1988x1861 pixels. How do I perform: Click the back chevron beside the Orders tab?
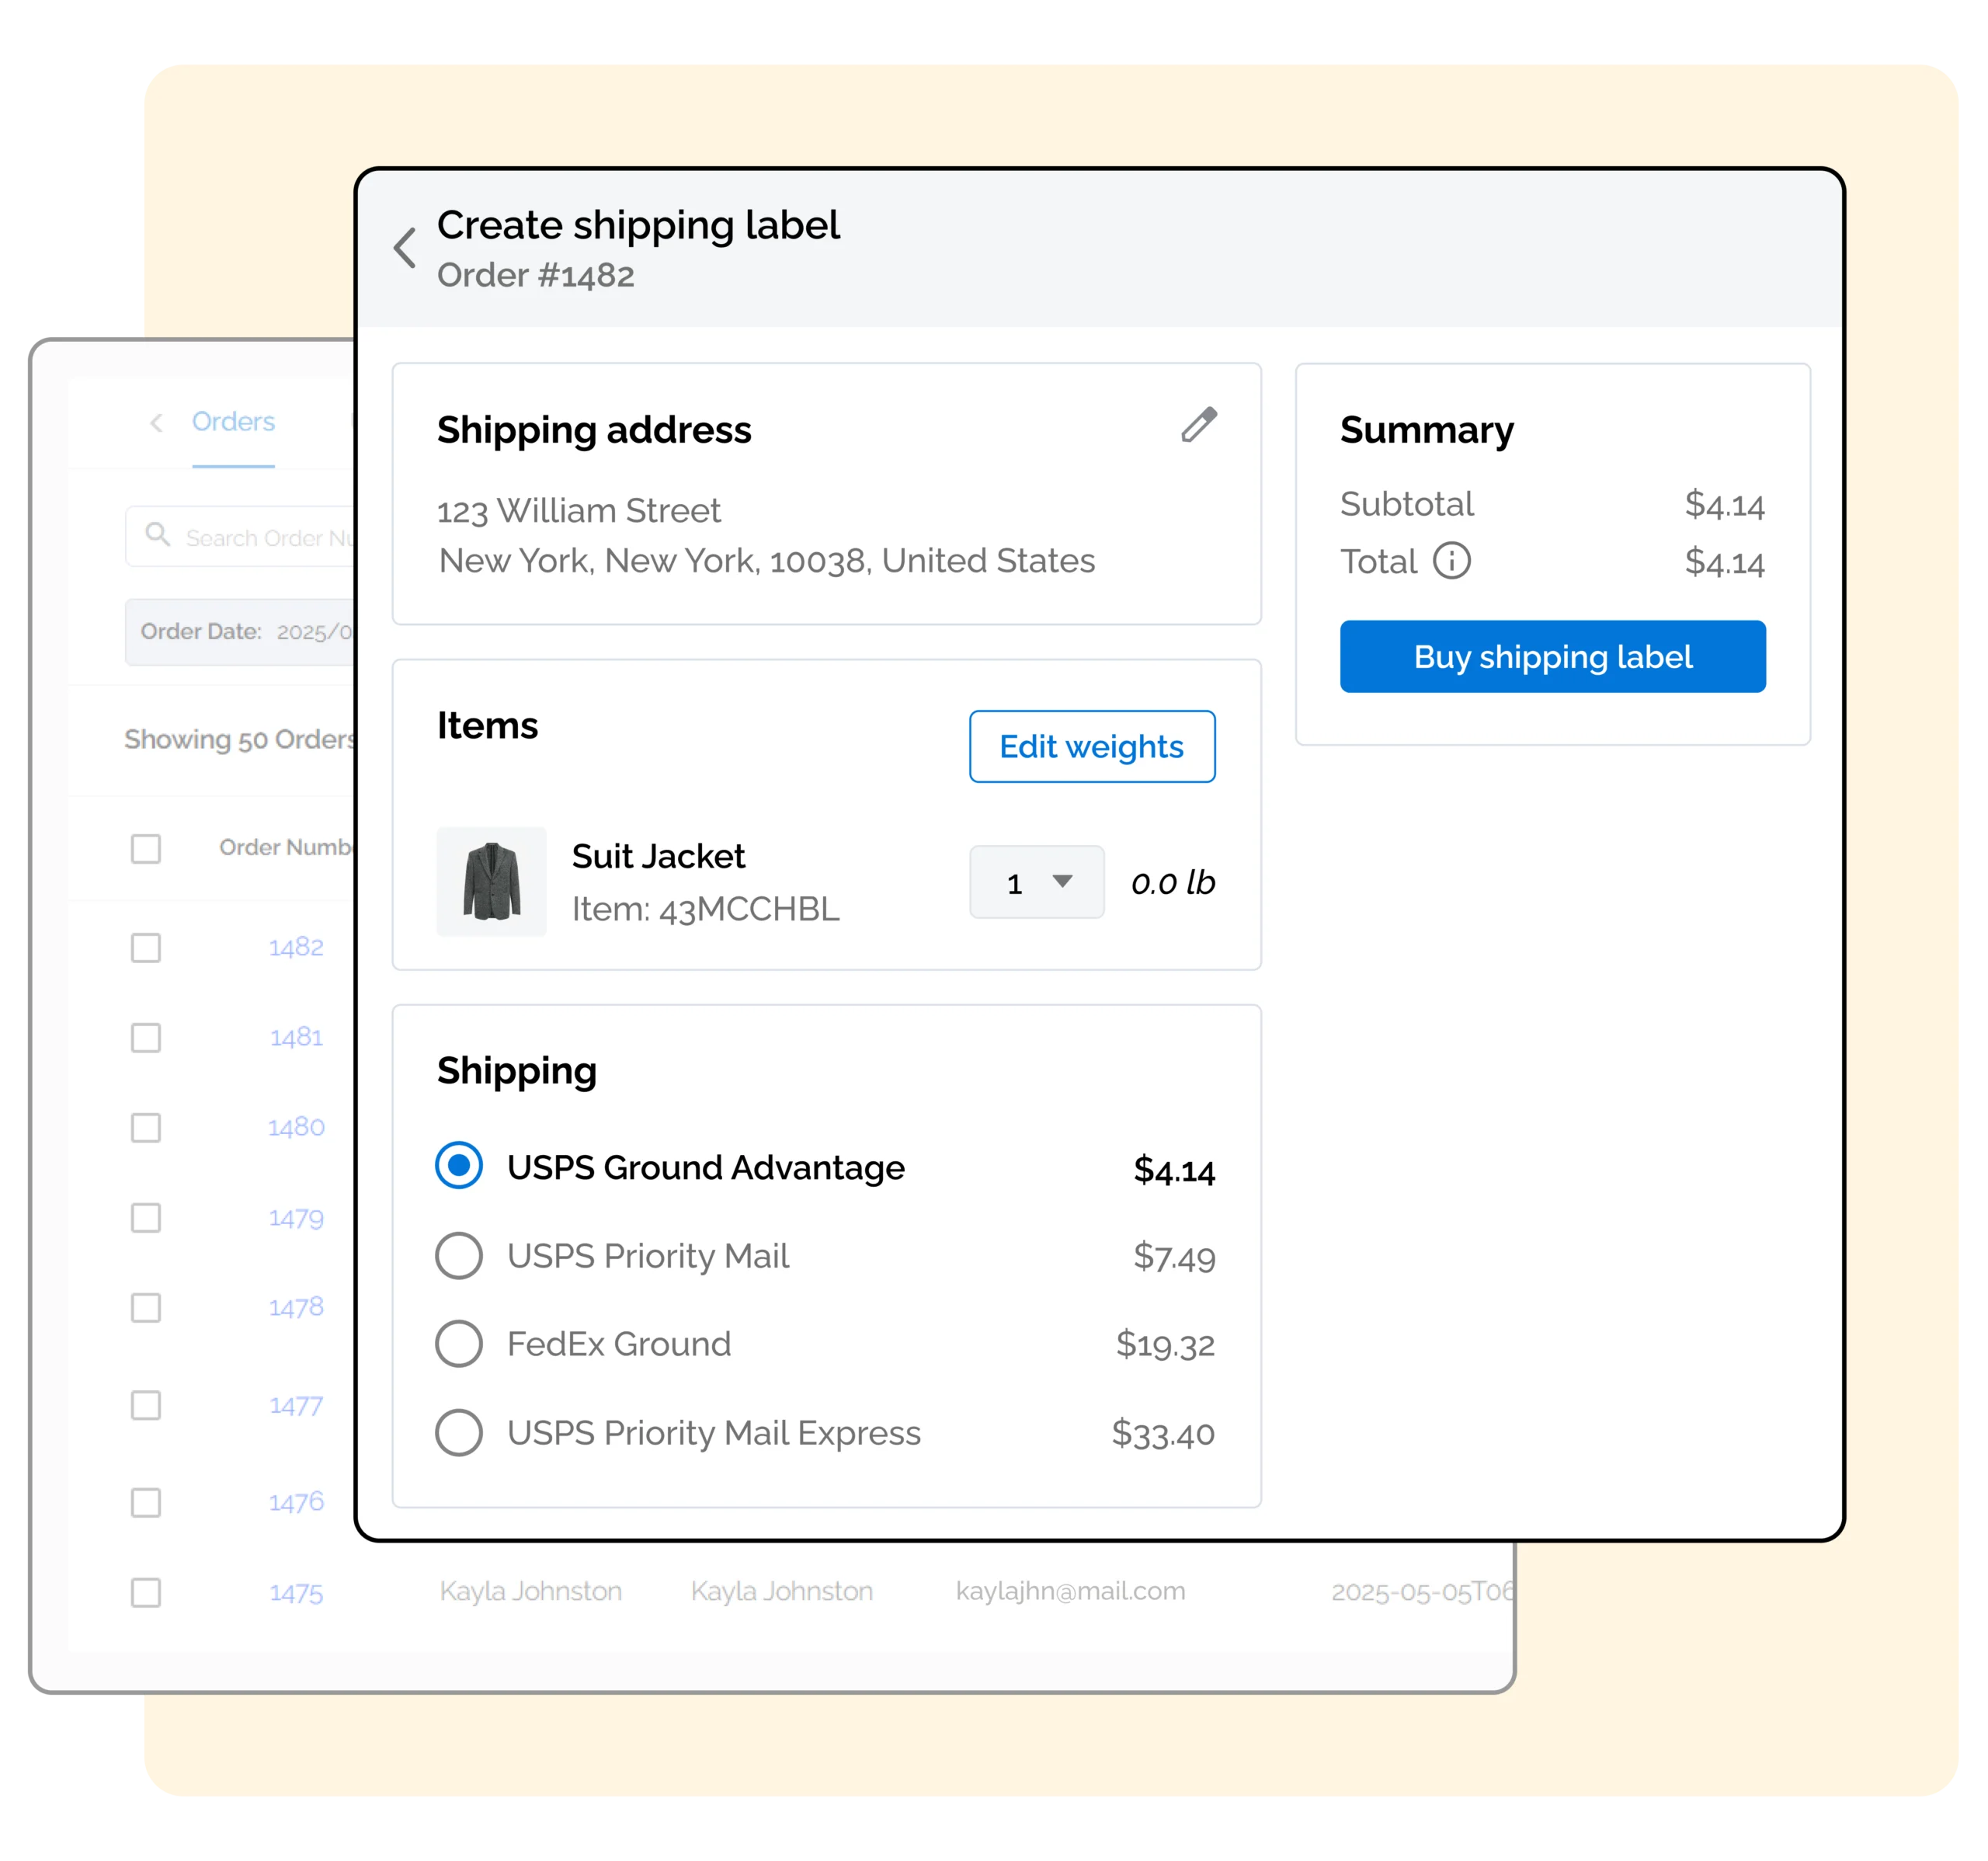[156, 423]
